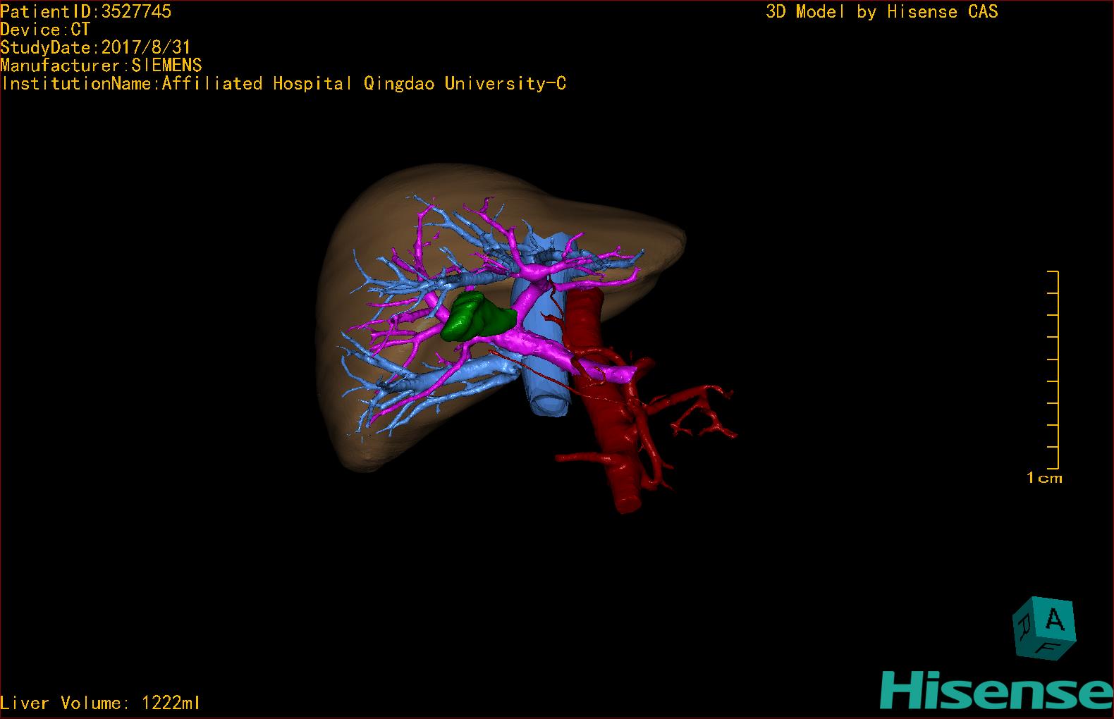Click the PatientID text overlay
Image resolution: width=1114 pixels, height=719 pixels.
coord(86,11)
